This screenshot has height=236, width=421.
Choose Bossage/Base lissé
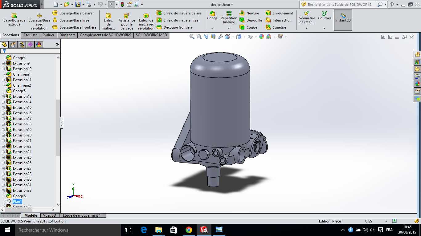pos(71,20)
